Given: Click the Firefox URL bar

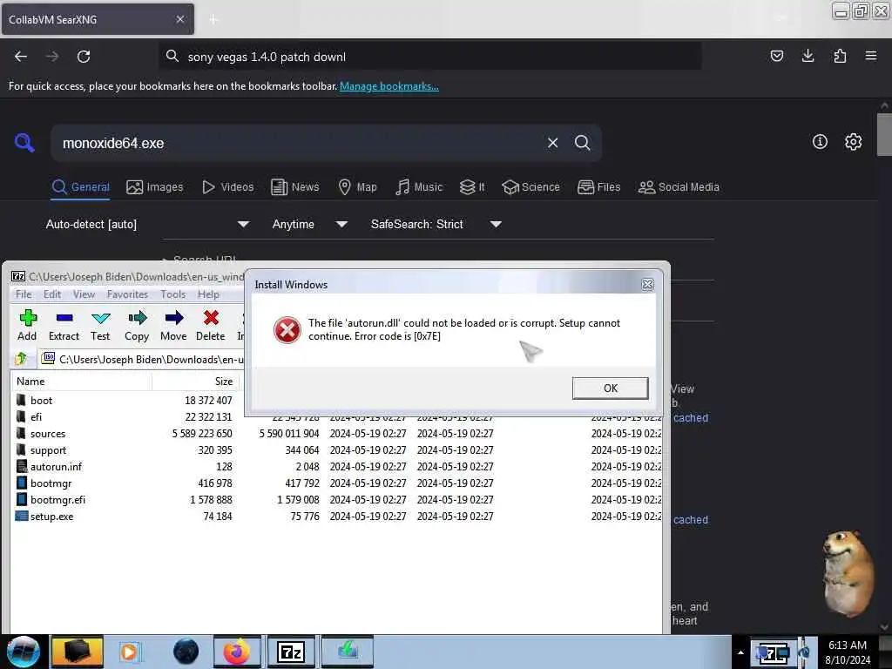Looking at the screenshot, I should 430,57.
